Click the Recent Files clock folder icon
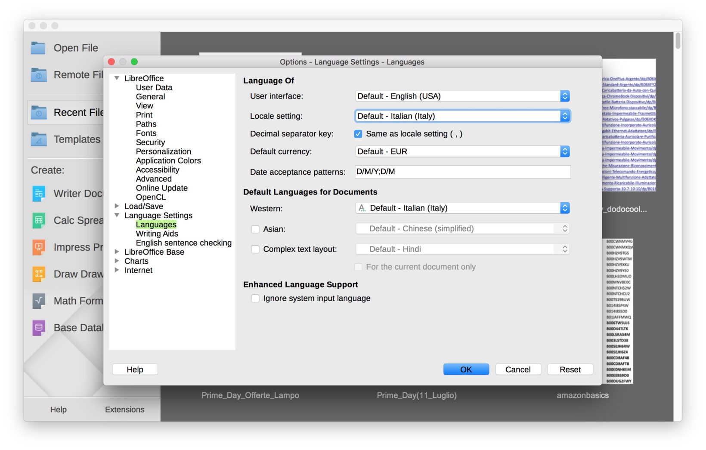Screen dimensions: 706x450 (38, 113)
